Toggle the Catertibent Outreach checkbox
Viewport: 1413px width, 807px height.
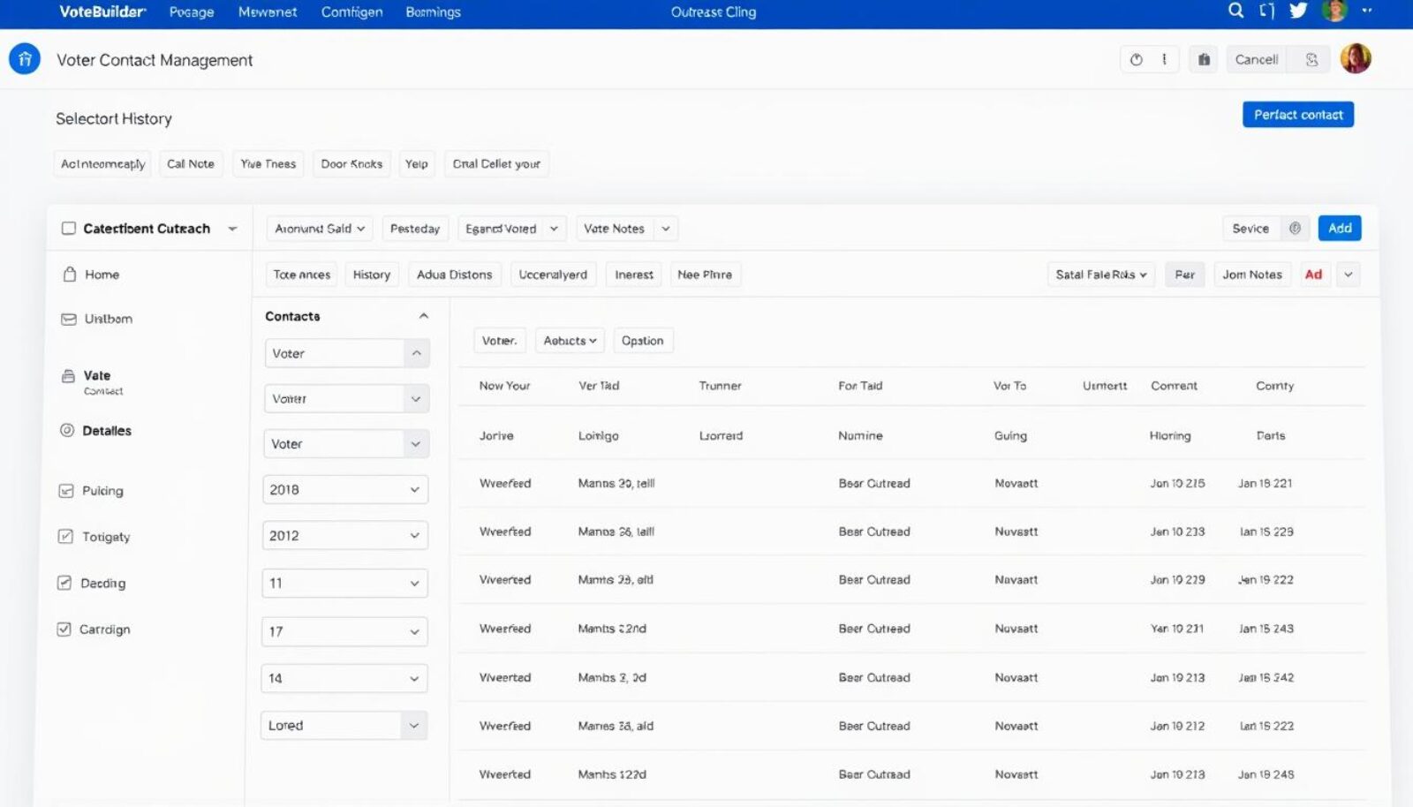pos(68,228)
